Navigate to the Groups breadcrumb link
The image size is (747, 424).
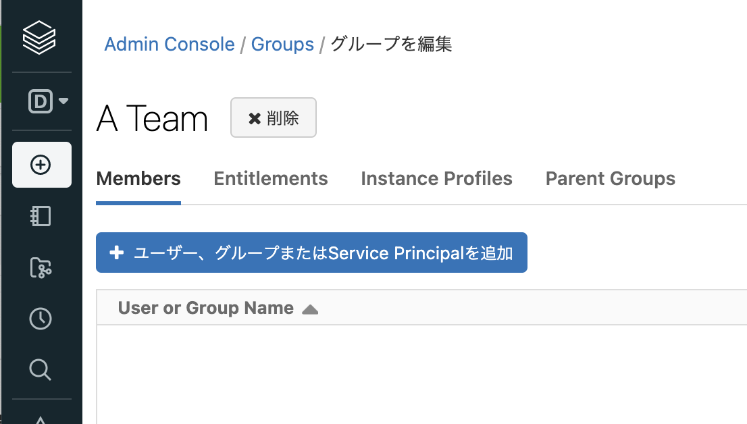coord(282,45)
